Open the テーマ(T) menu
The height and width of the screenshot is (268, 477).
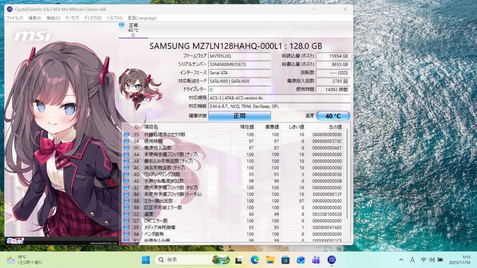point(72,18)
